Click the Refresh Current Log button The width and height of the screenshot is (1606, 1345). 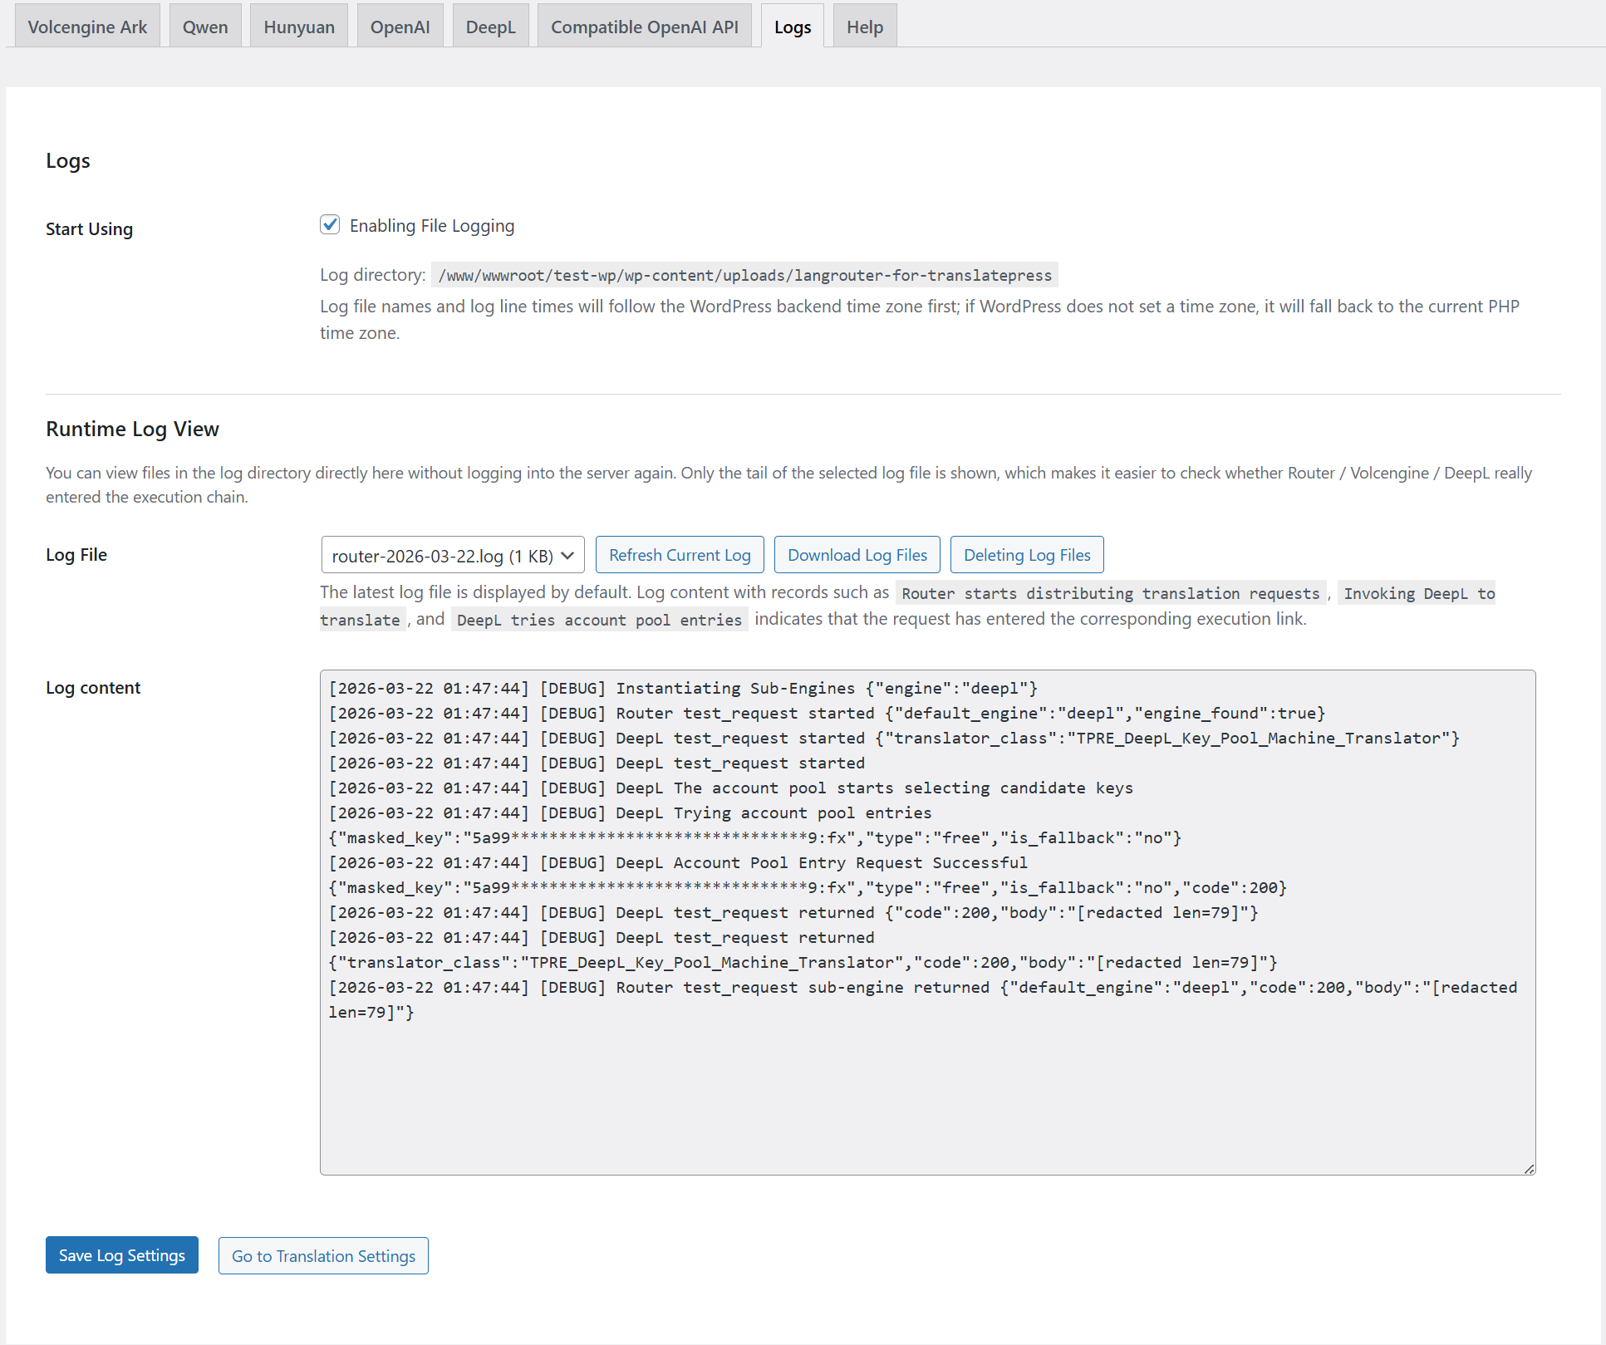click(680, 555)
